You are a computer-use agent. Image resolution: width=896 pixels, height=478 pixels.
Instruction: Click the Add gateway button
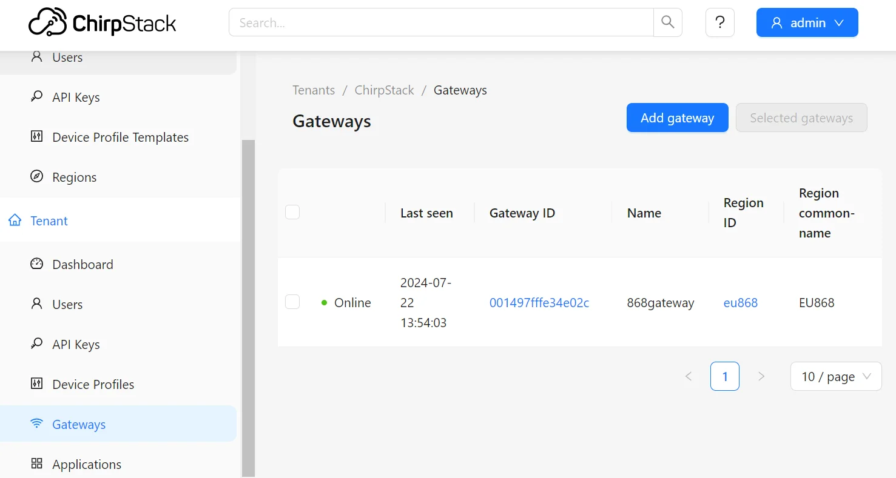tap(677, 118)
